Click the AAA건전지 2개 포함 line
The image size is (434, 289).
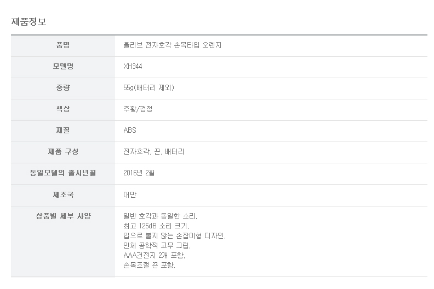(155, 255)
